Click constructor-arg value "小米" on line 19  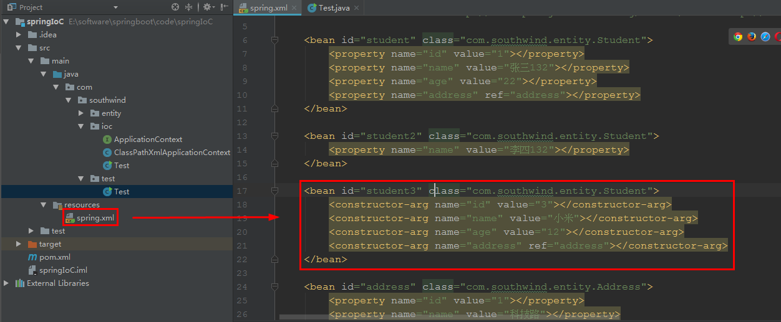(x=564, y=219)
